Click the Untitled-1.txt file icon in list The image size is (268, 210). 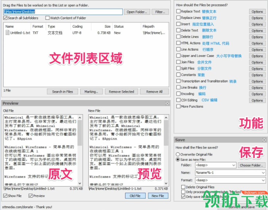click(7, 33)
